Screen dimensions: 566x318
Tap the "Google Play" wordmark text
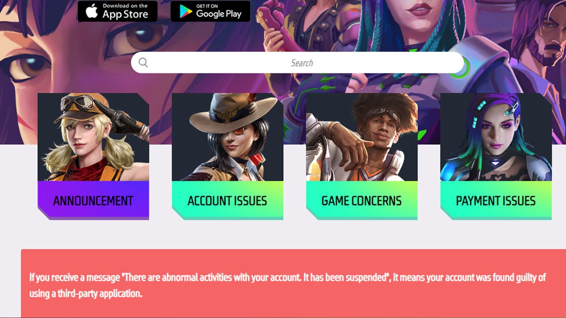tap(219, 14)
